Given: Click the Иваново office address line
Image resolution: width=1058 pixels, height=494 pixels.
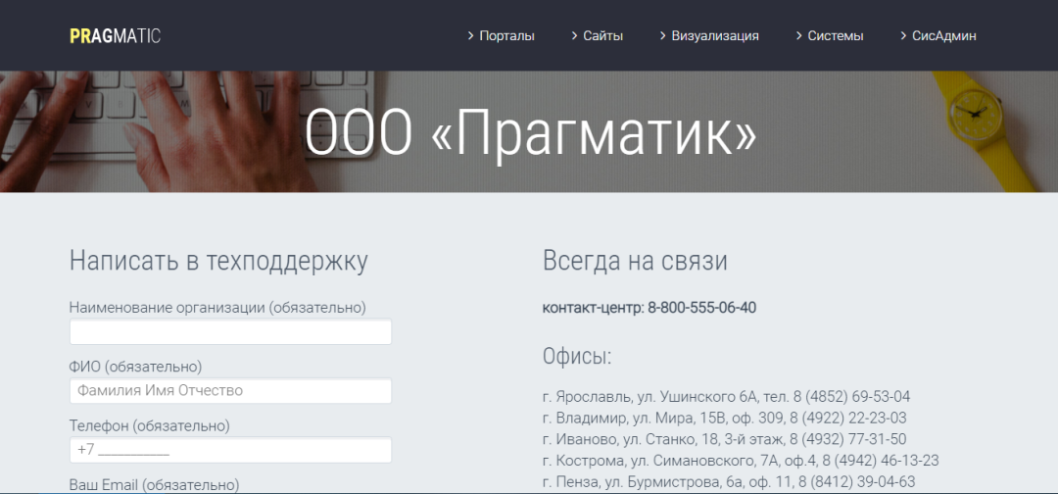Looking at the screenshot, I should click(x=725, y=439).
